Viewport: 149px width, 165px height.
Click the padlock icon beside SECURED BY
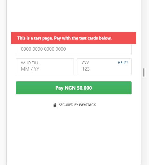pos(55,105)
